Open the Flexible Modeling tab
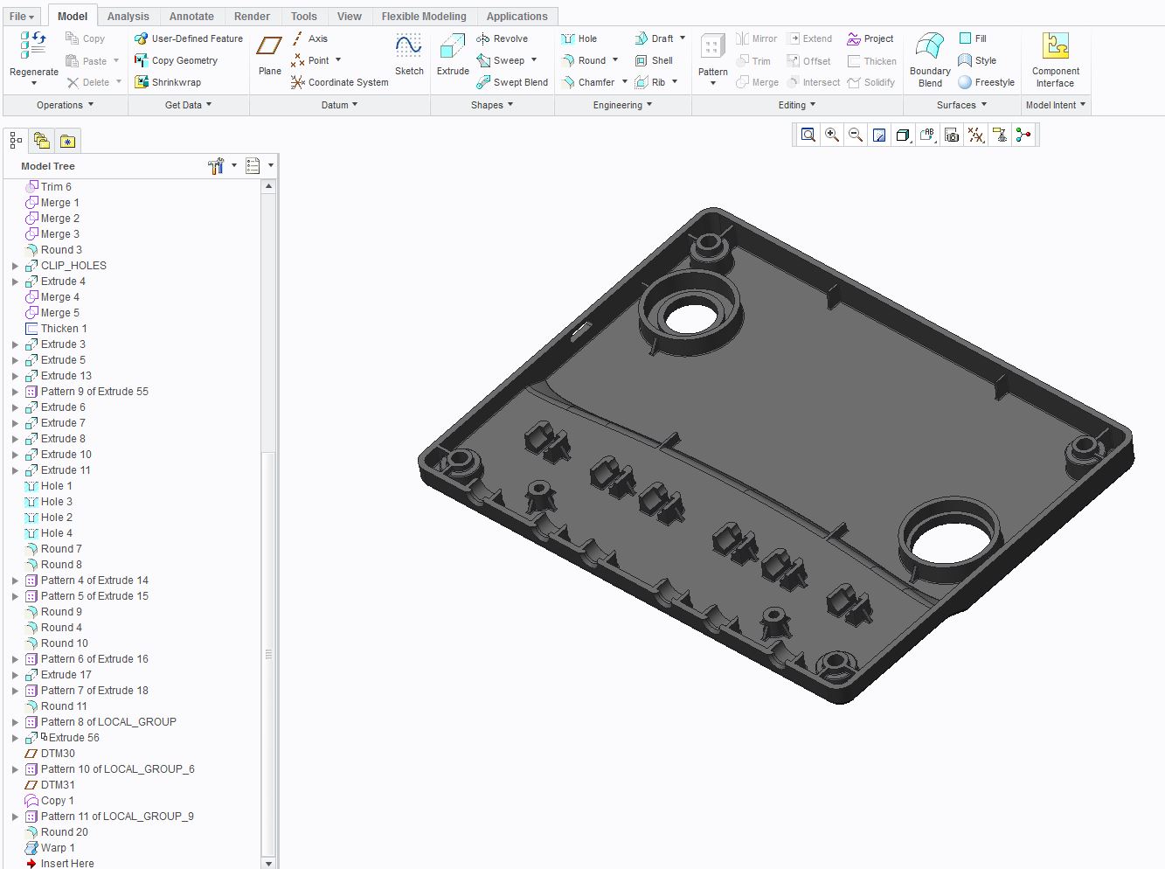This screenshot has width=1165, height=869. point(424,16)
